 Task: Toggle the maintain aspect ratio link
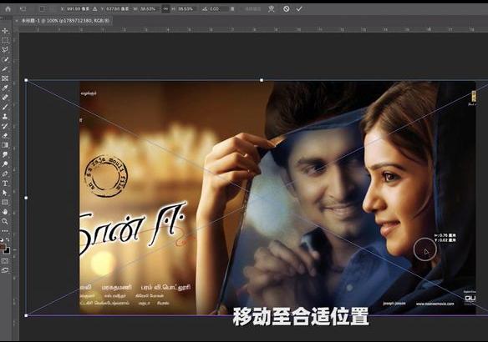click(166, 9)
